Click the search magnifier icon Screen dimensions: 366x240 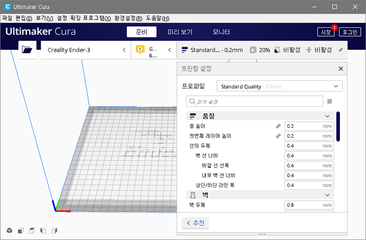192,101
